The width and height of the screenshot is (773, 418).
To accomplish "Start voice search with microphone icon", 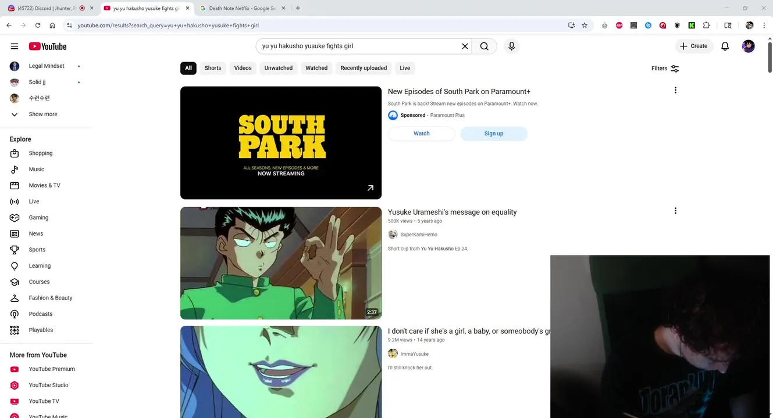I will 511,46.
